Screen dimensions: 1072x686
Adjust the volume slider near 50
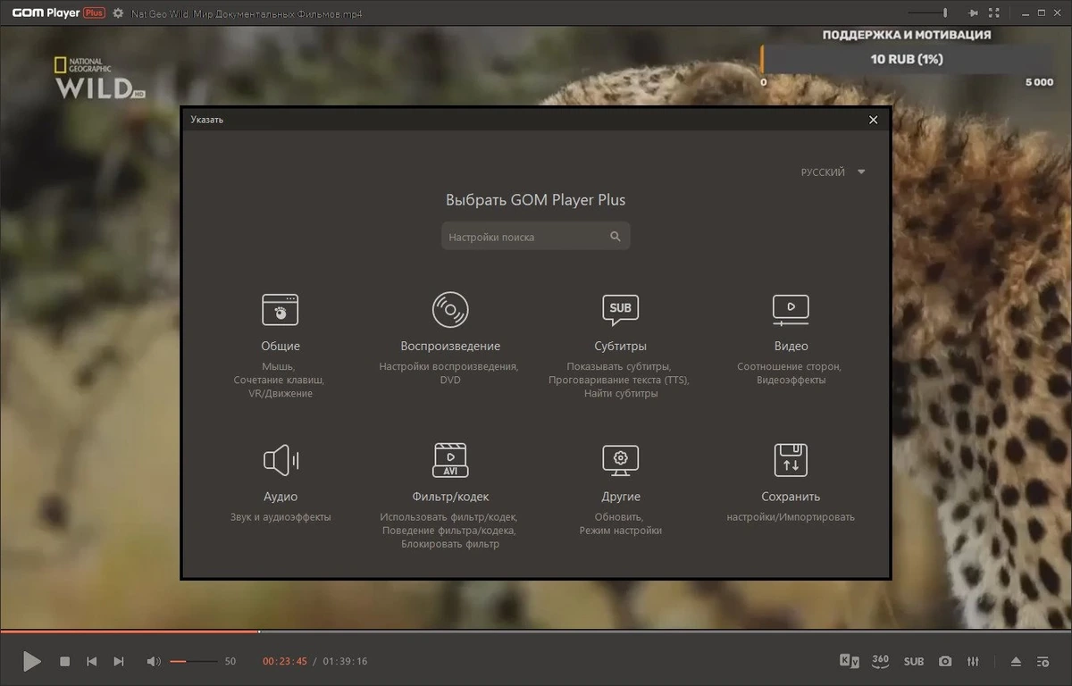(x=194, y=661)
